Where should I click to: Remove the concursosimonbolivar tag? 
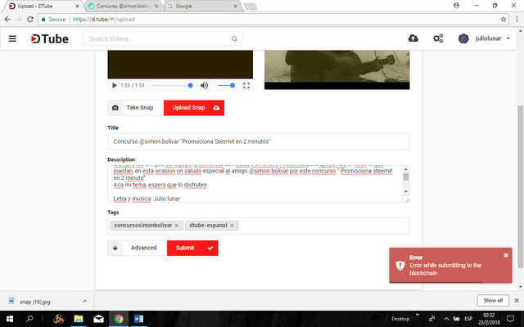(x=177, y=226)
